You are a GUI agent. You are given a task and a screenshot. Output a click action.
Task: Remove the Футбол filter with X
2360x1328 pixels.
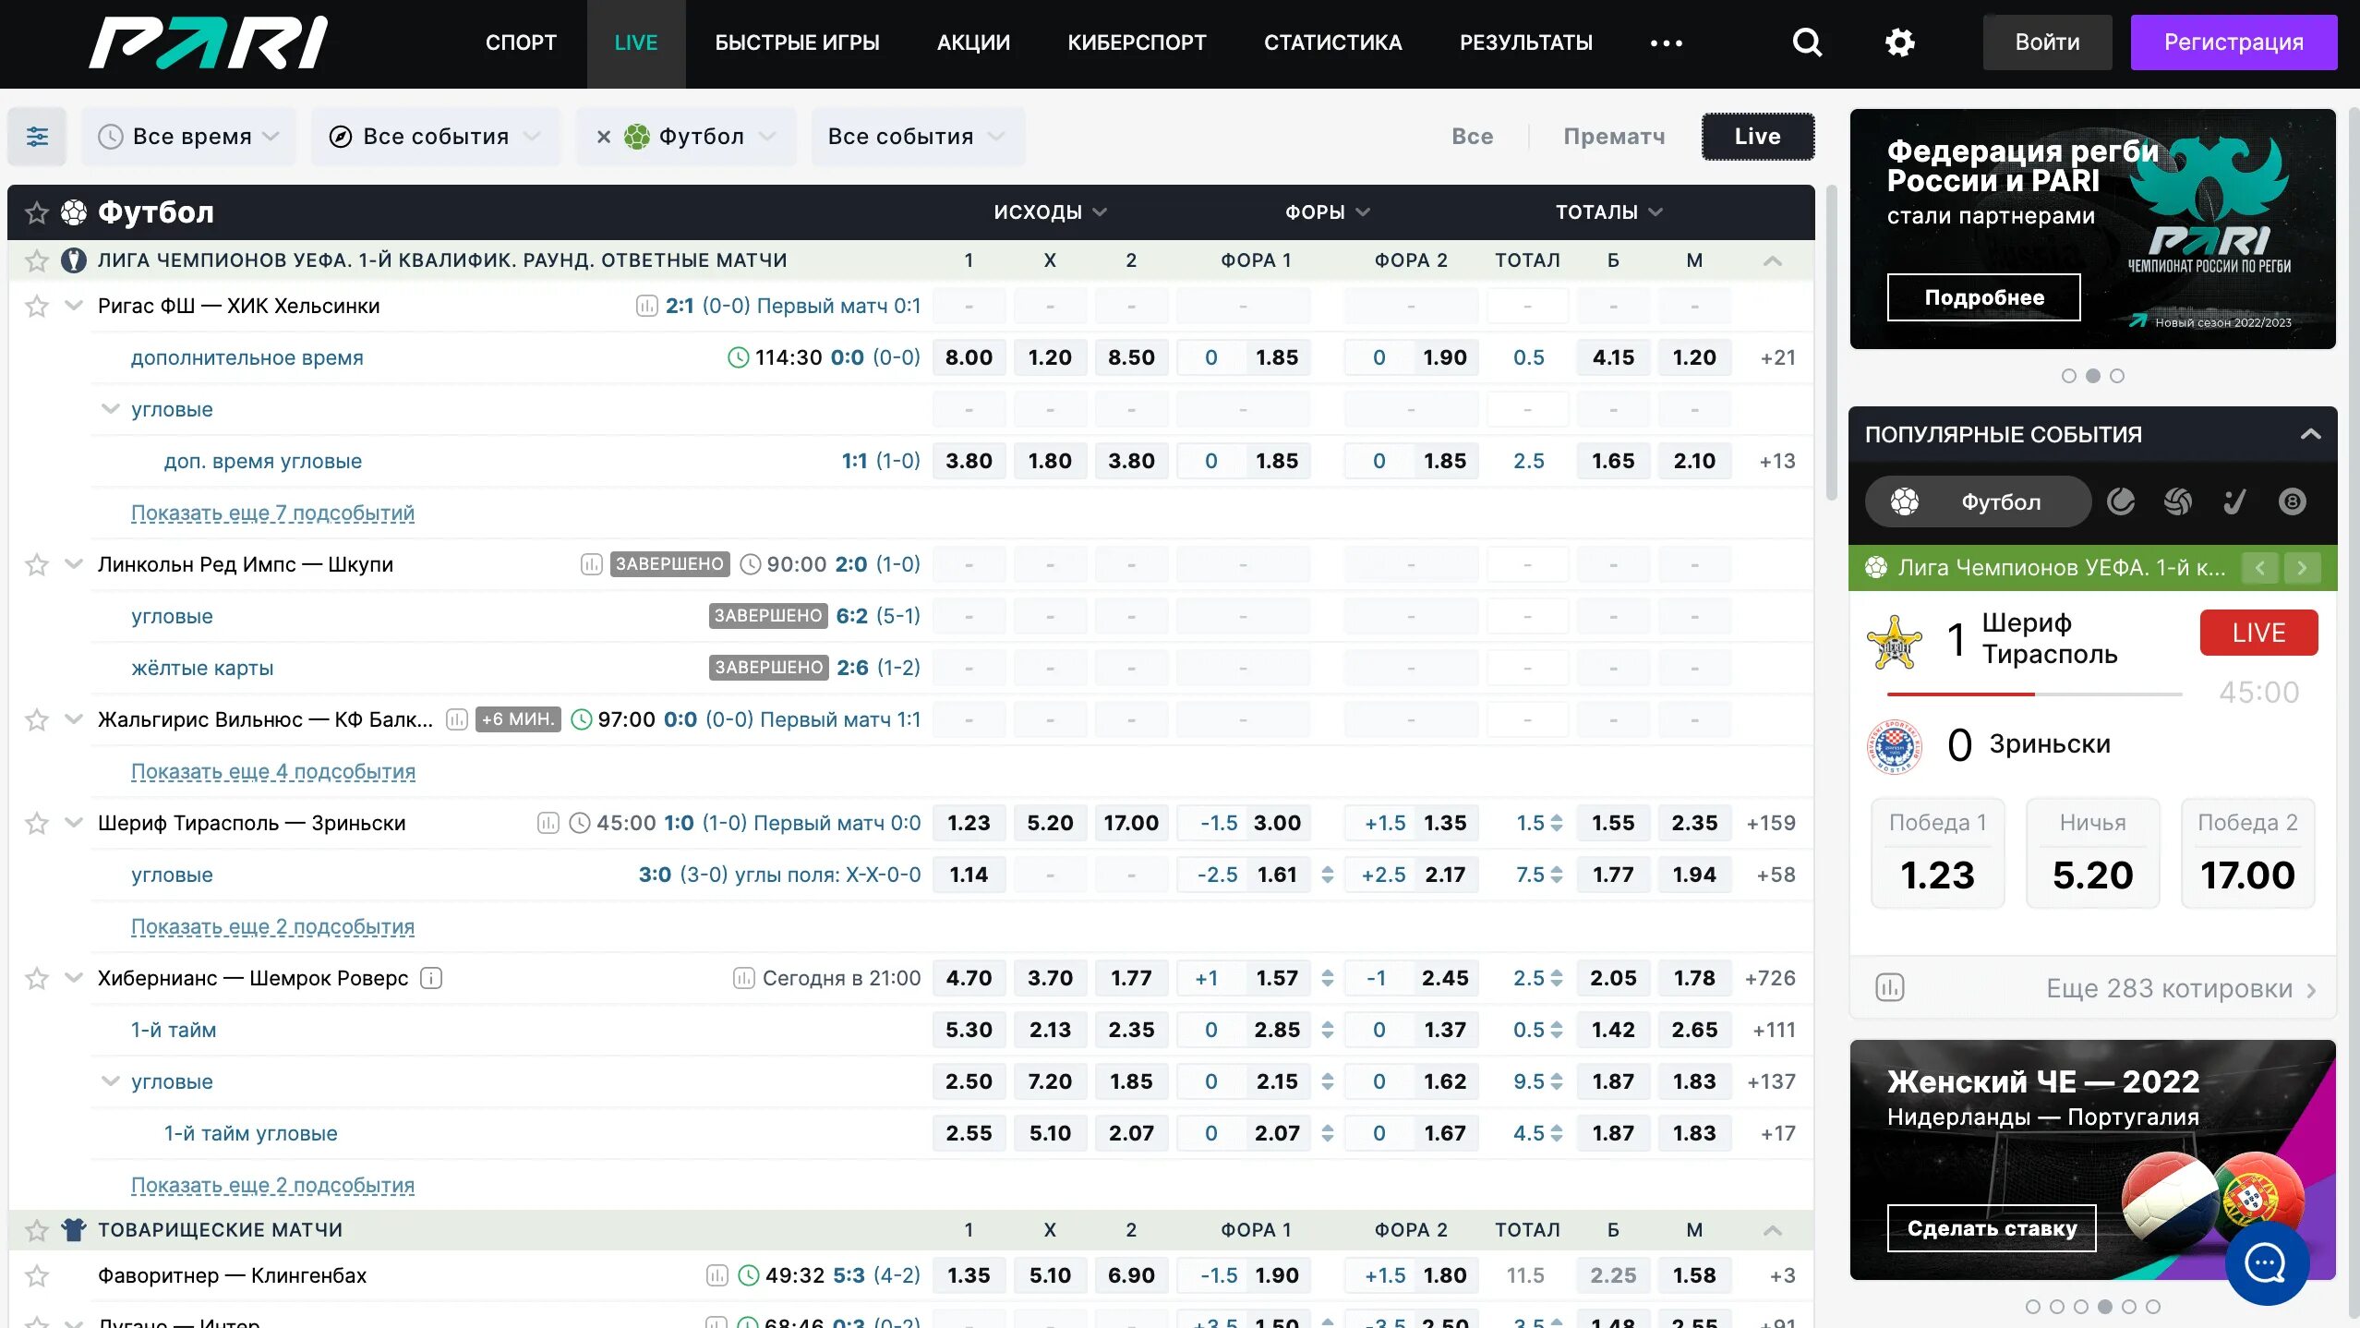(603, 137)
